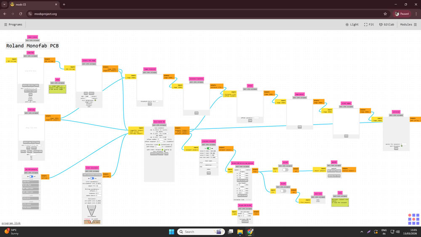Viewport: 421px width, 237px height.
Task: Bookmark this page with star icon
Action: 385,14
